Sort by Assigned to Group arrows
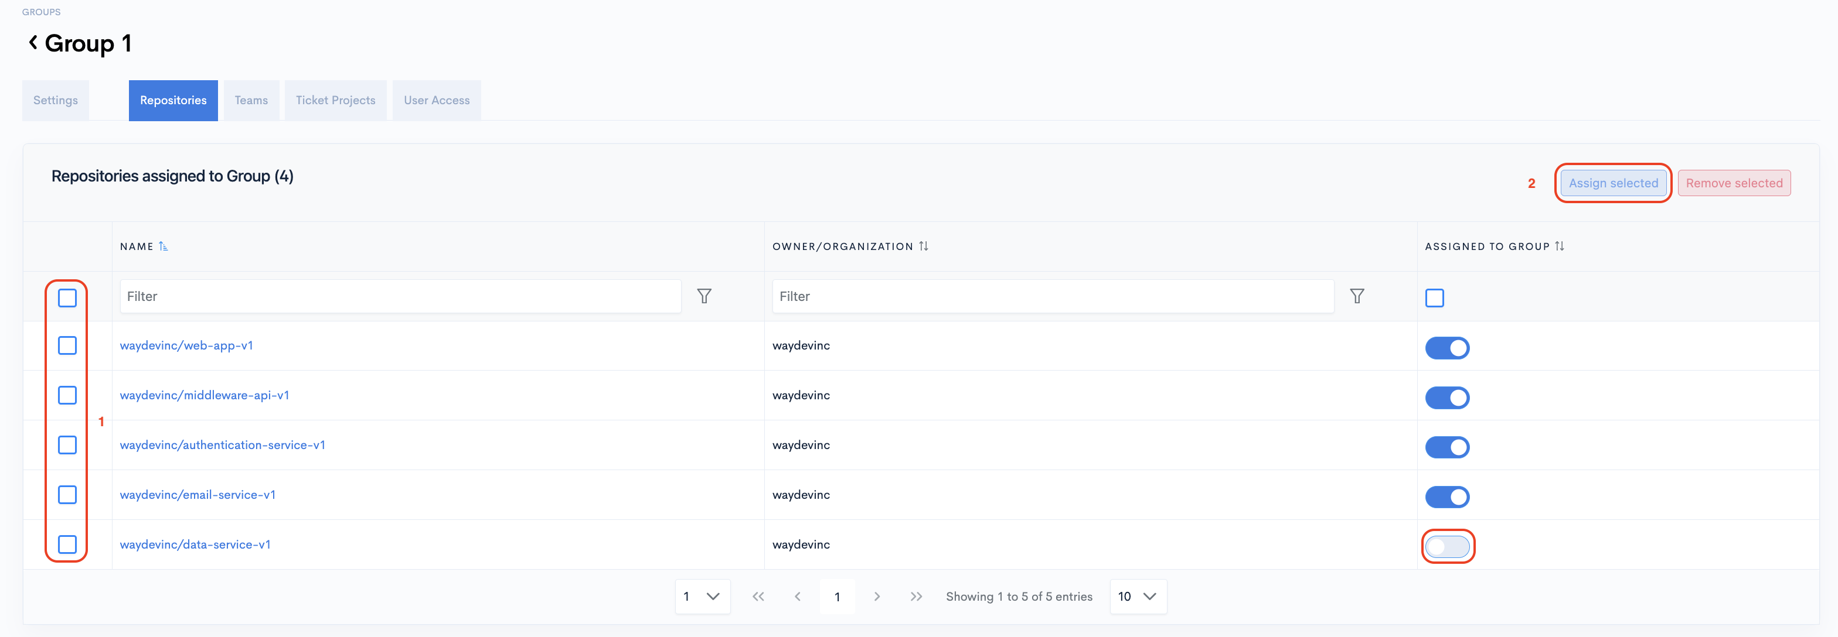This screenshot has width=1838, height=637. (1559, 246)
